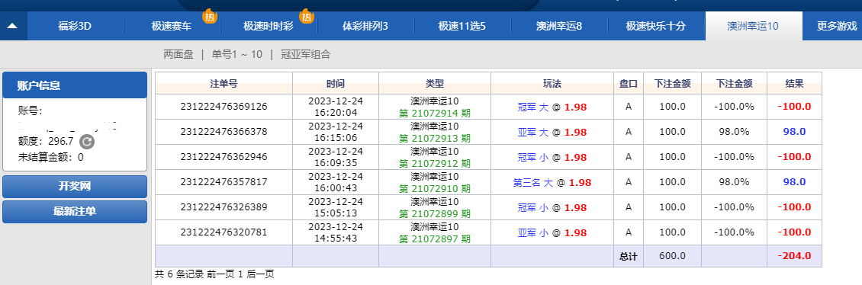The image size is (862, 285).
Task: Choose the 冠亚军组合 sub-menu
Action: click(305, 54)
